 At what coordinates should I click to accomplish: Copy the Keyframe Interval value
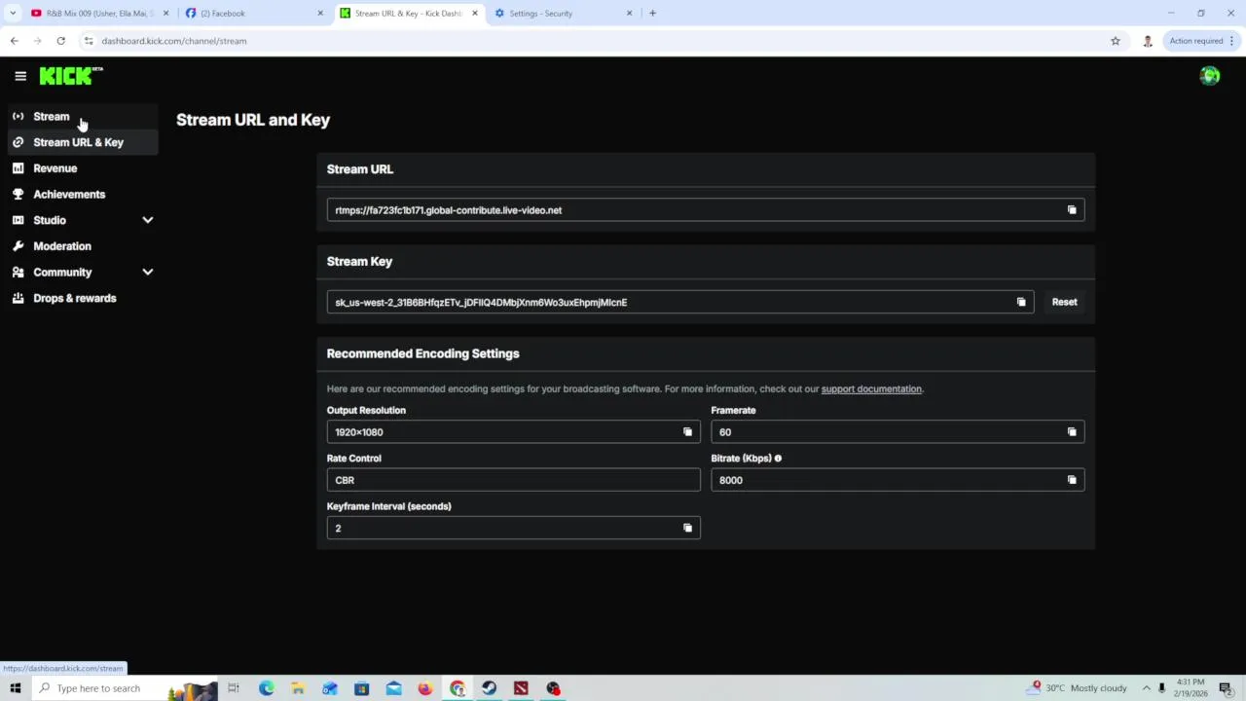click(x=687, y=528)
